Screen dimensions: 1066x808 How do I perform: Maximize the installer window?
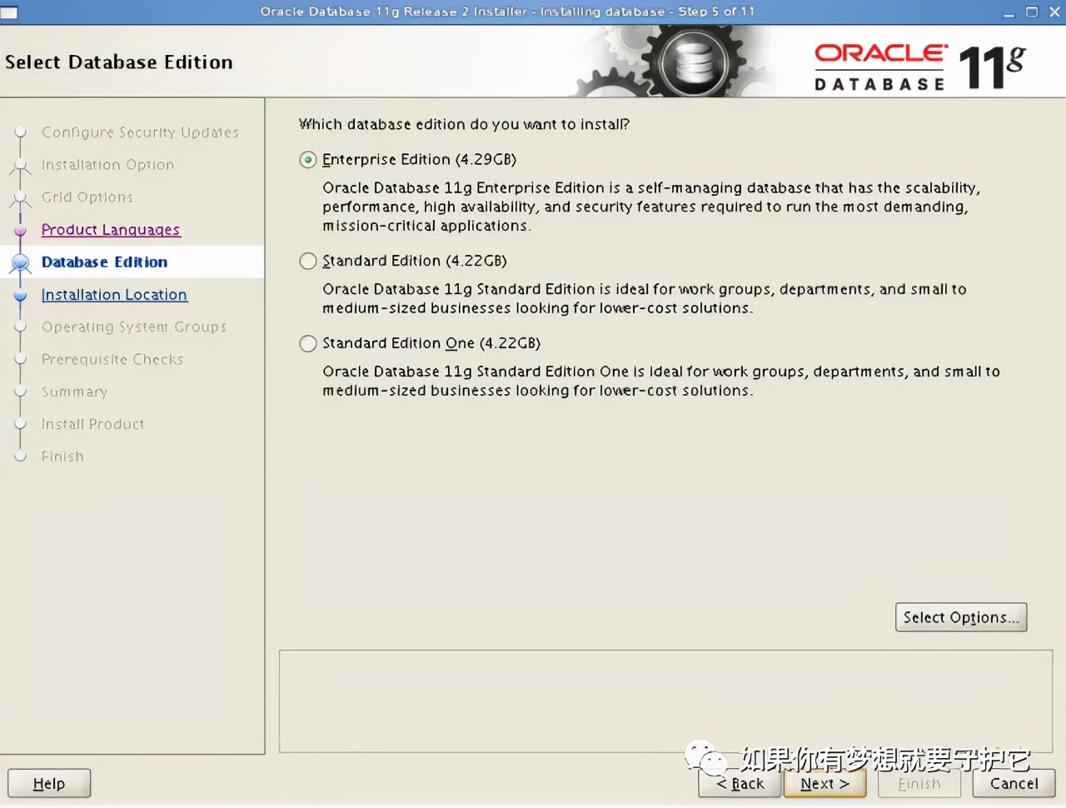tap(1032, 12)
